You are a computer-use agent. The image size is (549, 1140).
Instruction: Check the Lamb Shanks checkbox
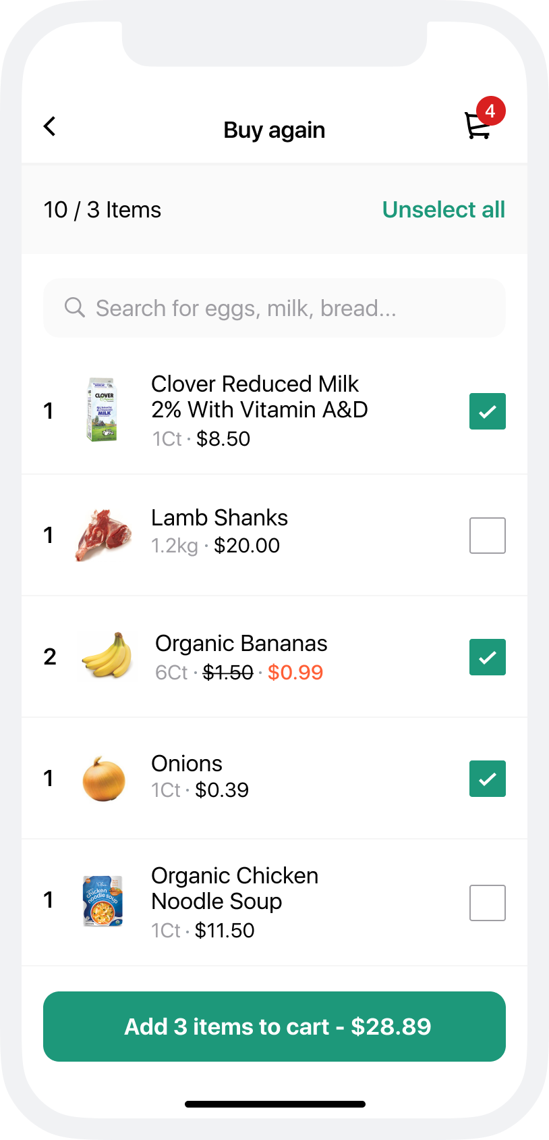click(x=487, y=536)
